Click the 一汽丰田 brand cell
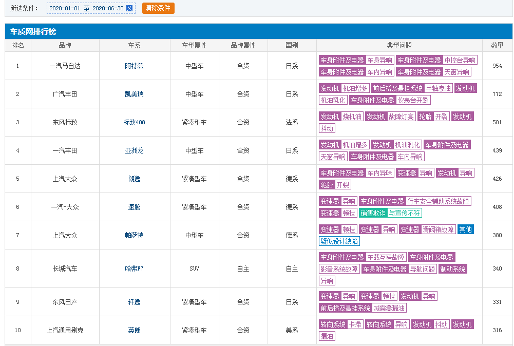This screenshot has height=346, width=514. point(65,150)
